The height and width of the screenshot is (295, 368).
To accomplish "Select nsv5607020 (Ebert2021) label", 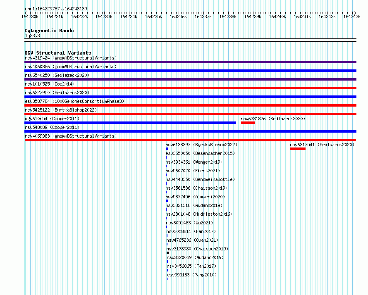I will (193, 171).
